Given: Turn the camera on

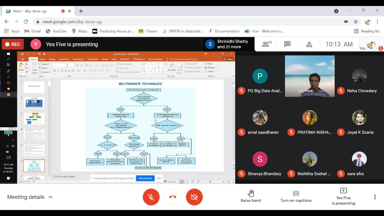Looking at the screenshot, I should (194, 197).
